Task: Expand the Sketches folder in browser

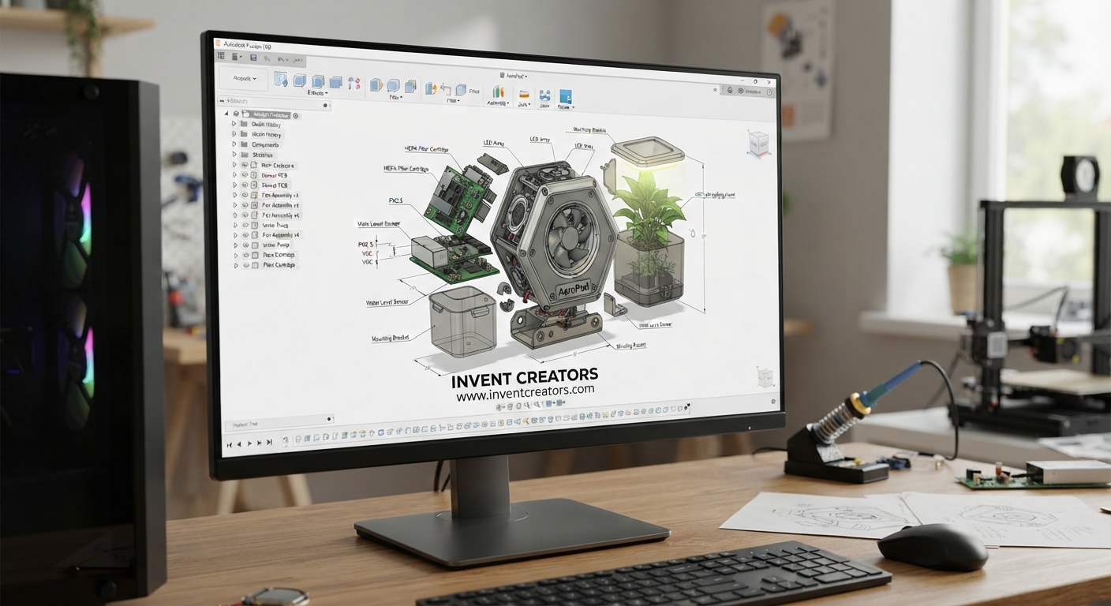Action: (234, 155)
